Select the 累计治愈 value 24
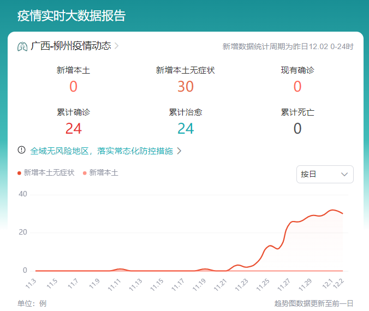Screen dimensions: 369x311 tap(186, 128)
